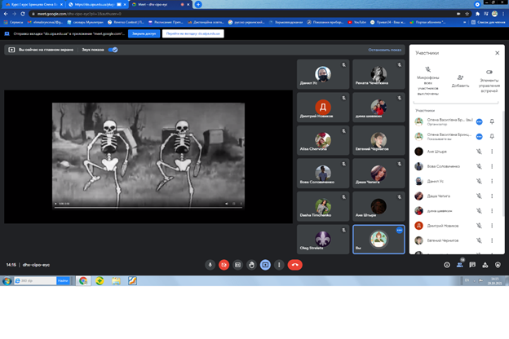Select the Даниил Ус video tile
This screenshot has height=339, width=509.
tap(323, 74)
